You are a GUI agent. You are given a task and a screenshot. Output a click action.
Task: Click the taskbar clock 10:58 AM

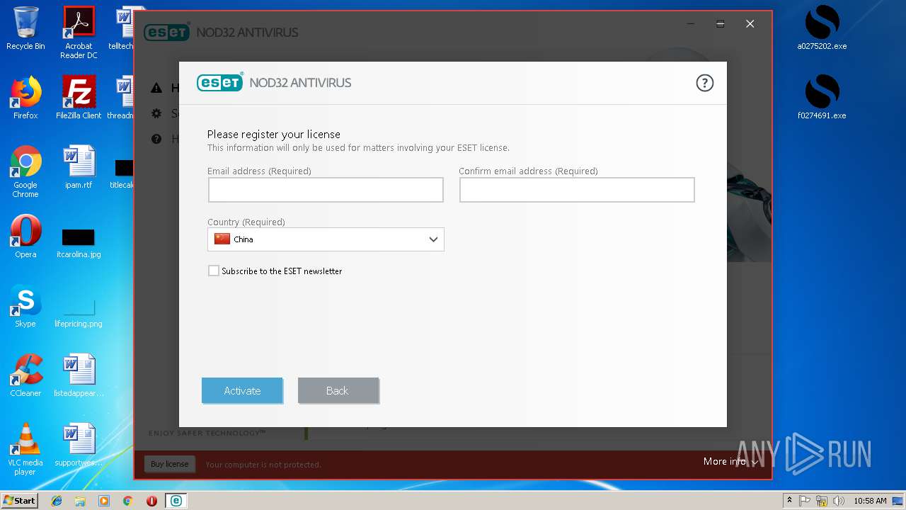(x=870, y=501)
